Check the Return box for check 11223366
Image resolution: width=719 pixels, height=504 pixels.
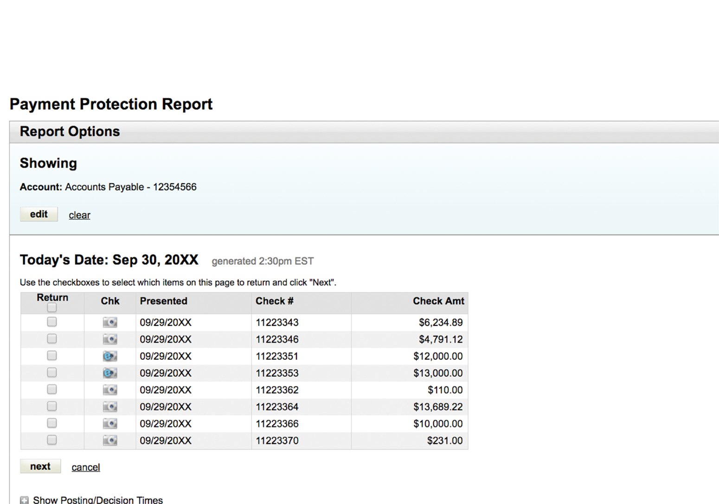(x=52, y=423)
